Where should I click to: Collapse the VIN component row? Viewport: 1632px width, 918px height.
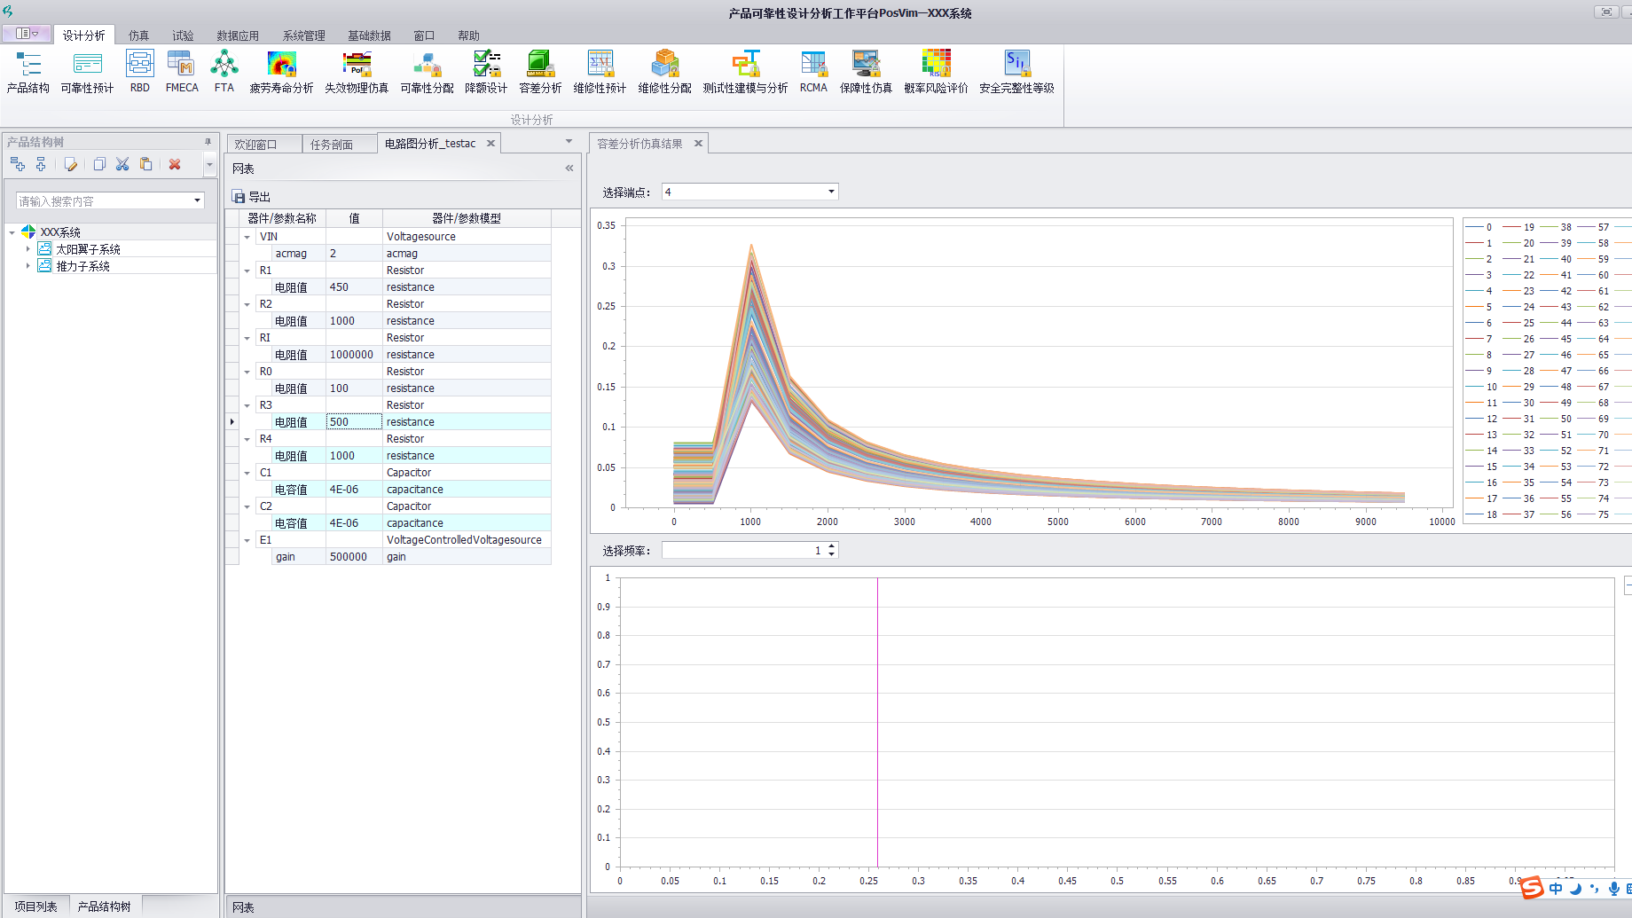click(247, 237)
